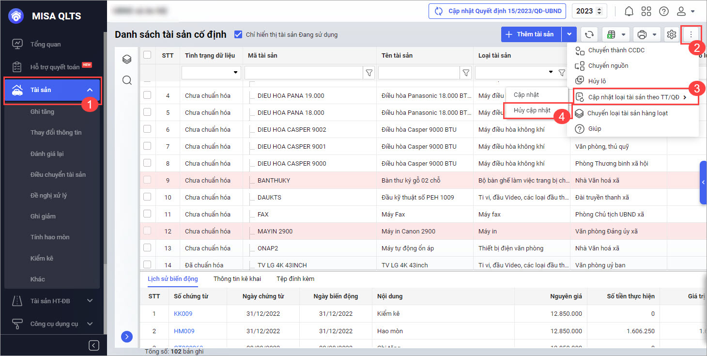This screenshot has width=707, height=356.
Task: Click the three-dot more options icon
Action: tap(691, 34)
